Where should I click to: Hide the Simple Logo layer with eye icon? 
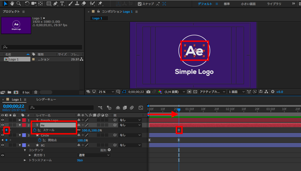[x=3, y=120]
